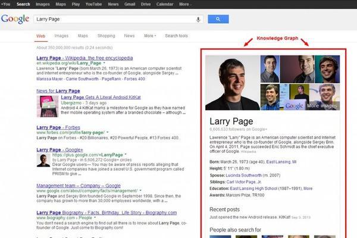The height and width of the screenshot is (238, 357).
Task: Open Search tools options
Action: (x=177, y=36)
